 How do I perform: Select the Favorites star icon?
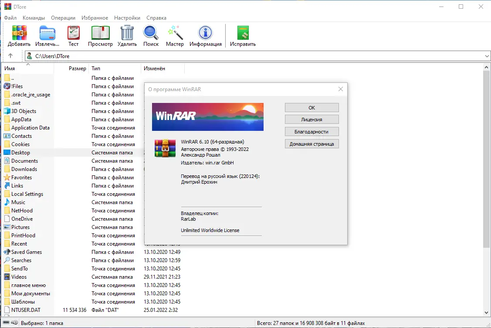point(7,177)
